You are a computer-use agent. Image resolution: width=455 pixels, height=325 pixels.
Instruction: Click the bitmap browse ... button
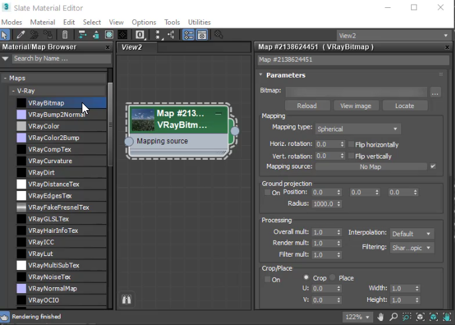pos(435,92)
